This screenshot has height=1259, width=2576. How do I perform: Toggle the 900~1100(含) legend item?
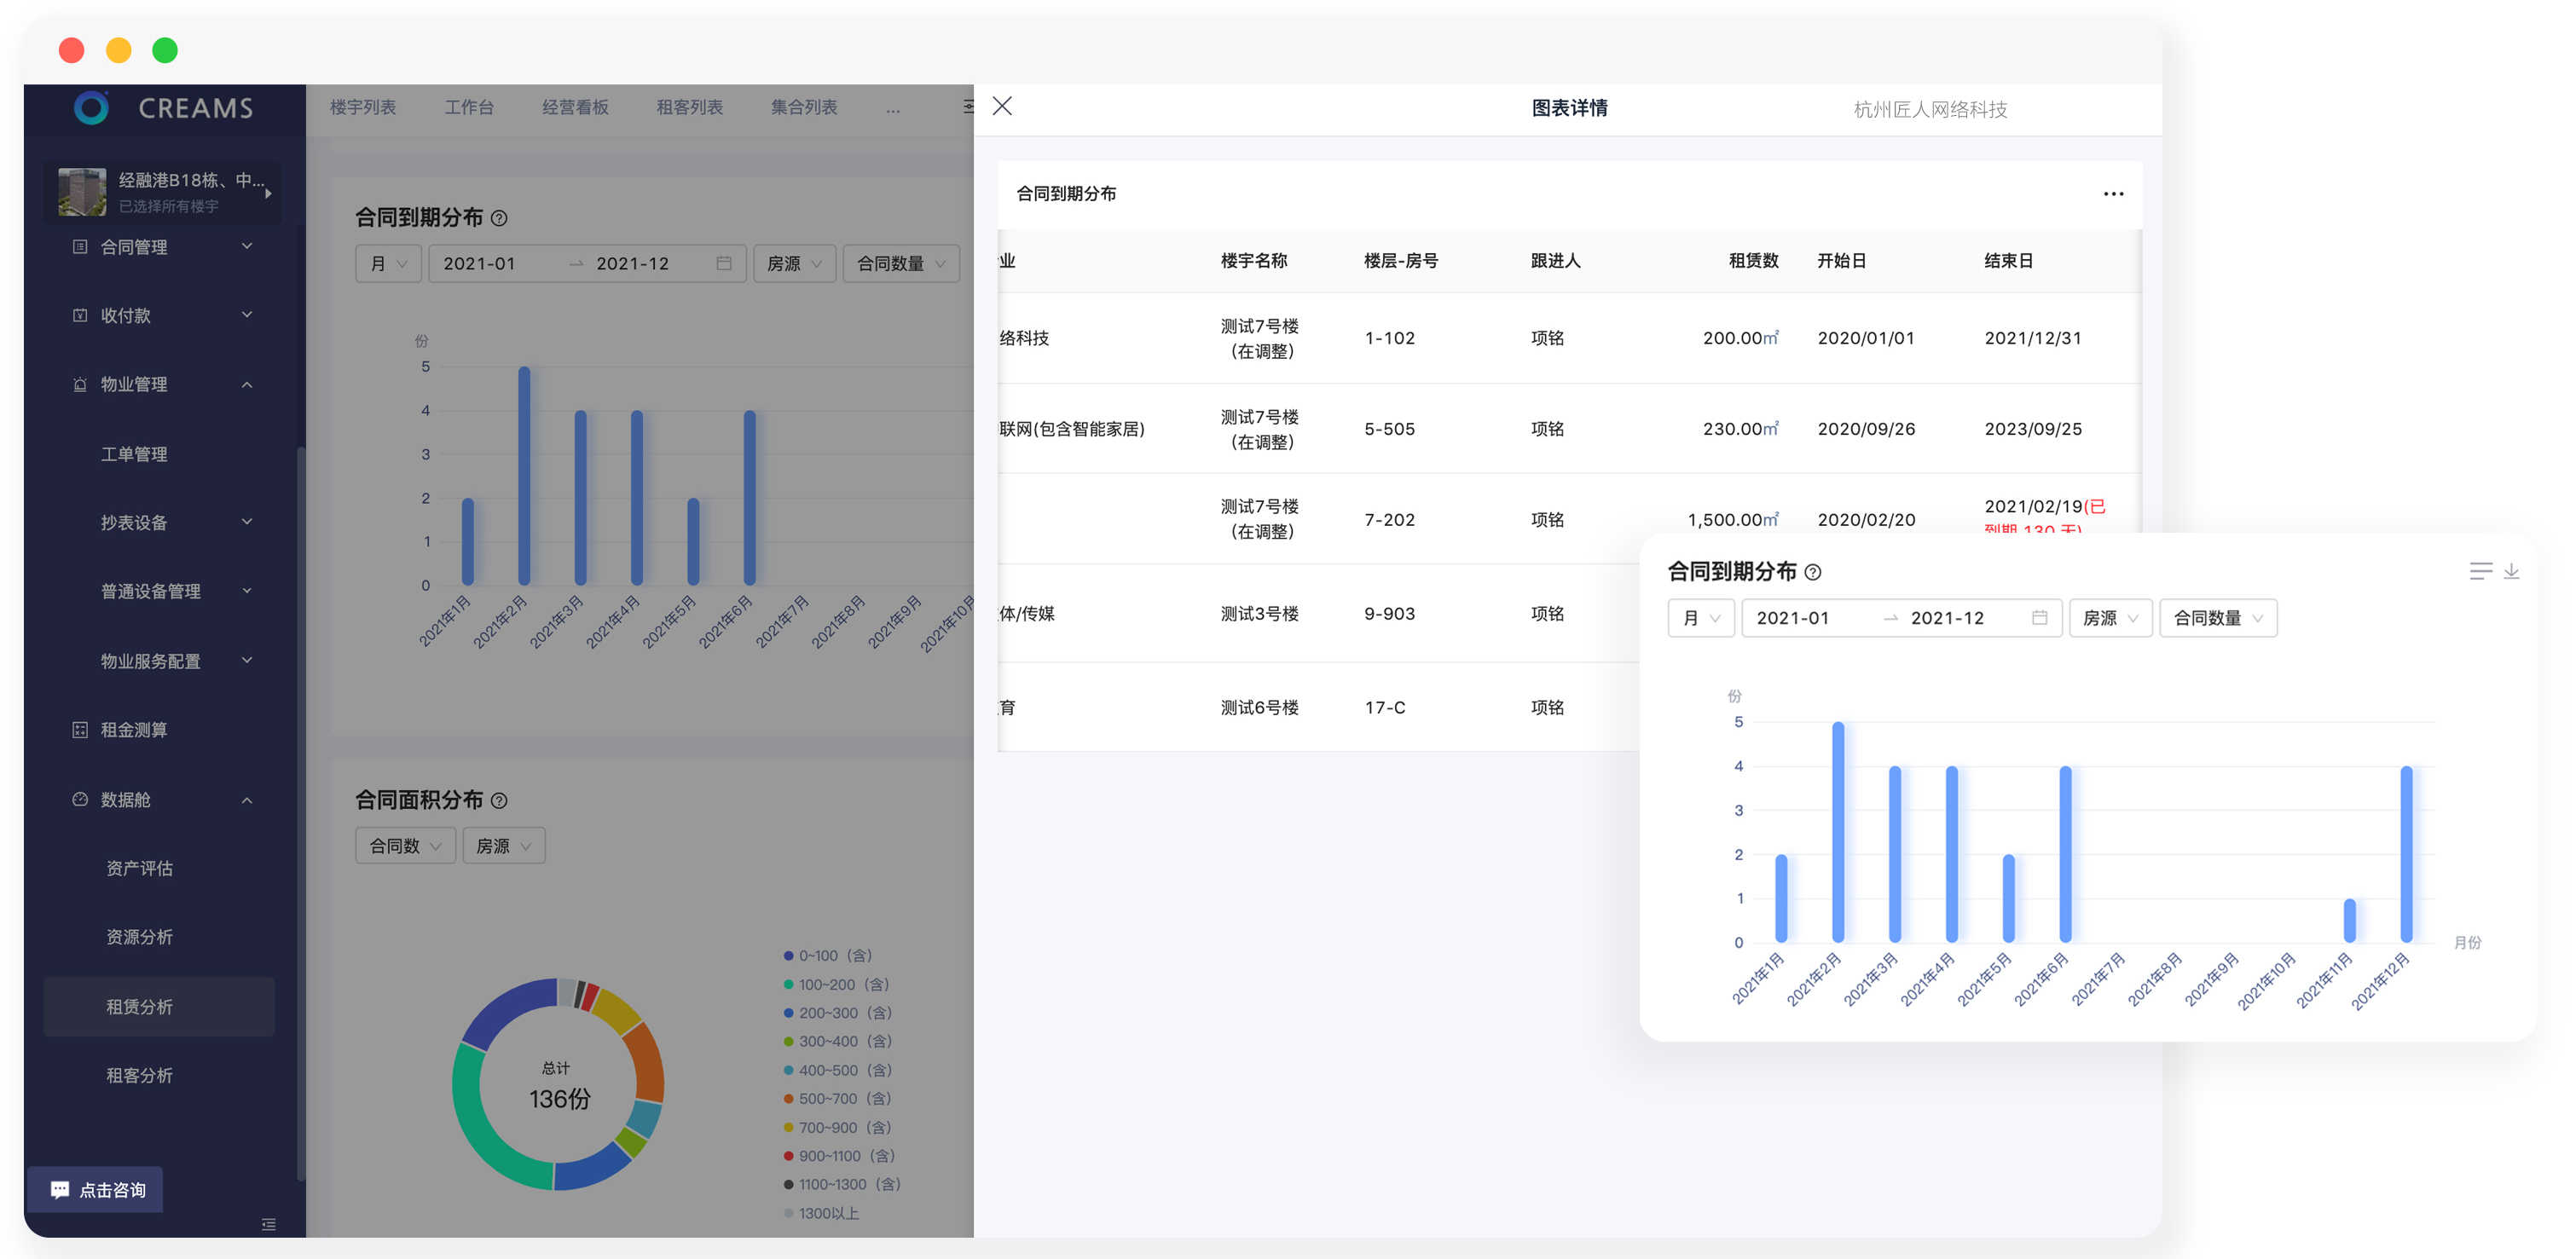coord(840,1156)
